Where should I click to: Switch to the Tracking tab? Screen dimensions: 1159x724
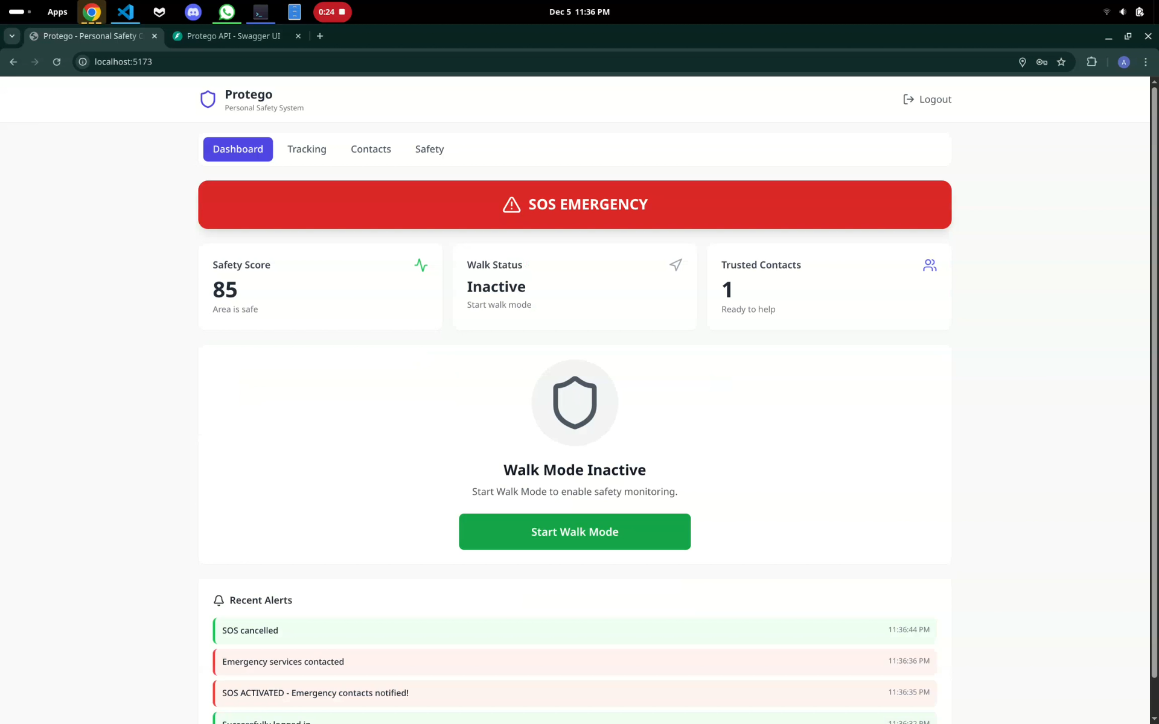[307, 149]
